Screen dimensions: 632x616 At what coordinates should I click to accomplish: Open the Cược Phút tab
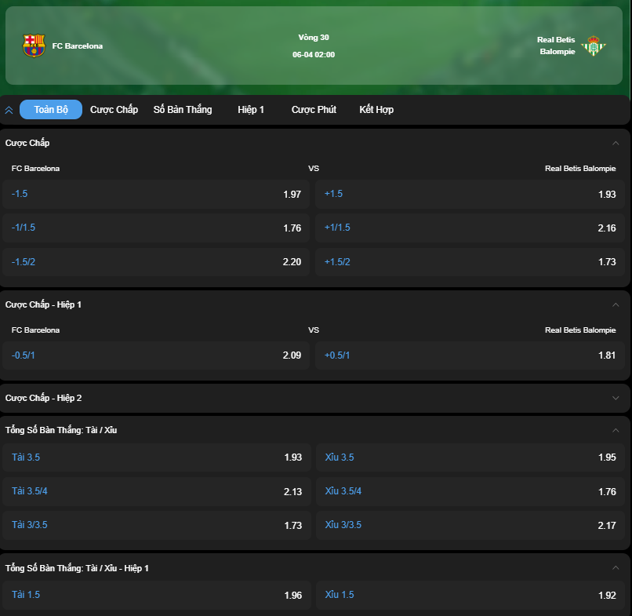(314, 109)
